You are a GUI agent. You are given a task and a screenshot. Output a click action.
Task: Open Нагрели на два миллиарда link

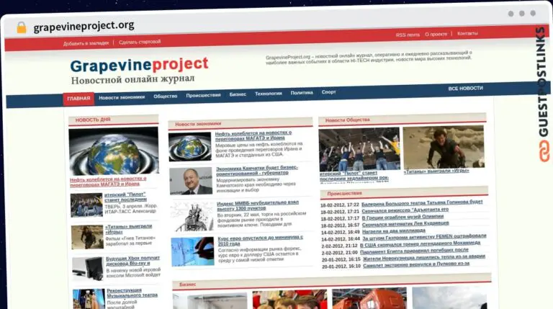394,231
